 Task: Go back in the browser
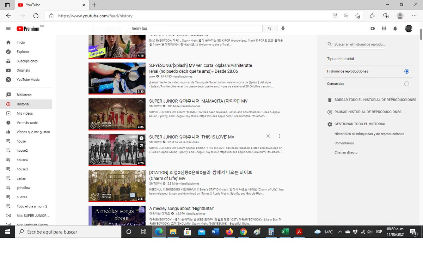click(8, 16)
